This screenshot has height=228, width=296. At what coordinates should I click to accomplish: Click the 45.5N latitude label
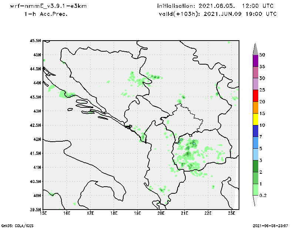(x=35, y=41)
